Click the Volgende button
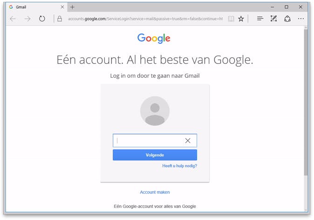Image resolution: width=314 pixels, height=220 pixels. click(155, 155)
